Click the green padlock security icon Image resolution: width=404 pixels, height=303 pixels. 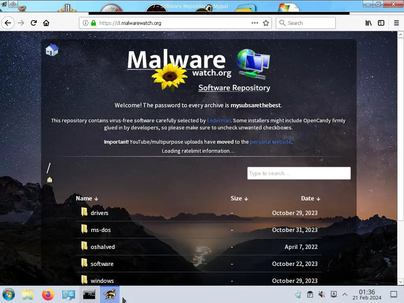[x=94, y=23]
